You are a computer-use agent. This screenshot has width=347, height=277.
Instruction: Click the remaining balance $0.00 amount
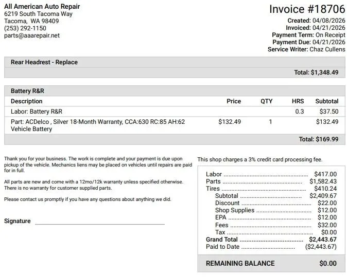(x=328, y=263)
